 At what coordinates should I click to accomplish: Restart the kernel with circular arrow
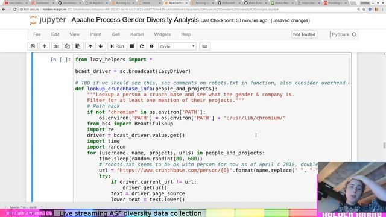[142, 46]
